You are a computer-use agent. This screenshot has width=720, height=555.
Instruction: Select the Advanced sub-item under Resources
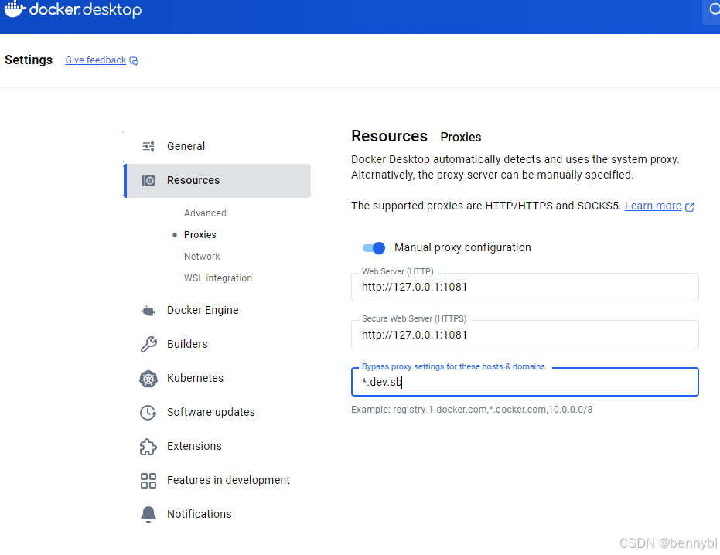[205, 213]
